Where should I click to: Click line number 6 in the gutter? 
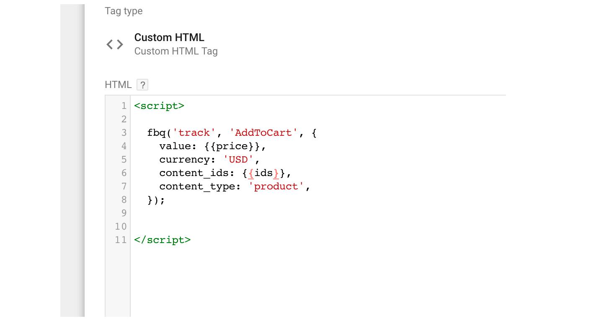pos(124,173)
